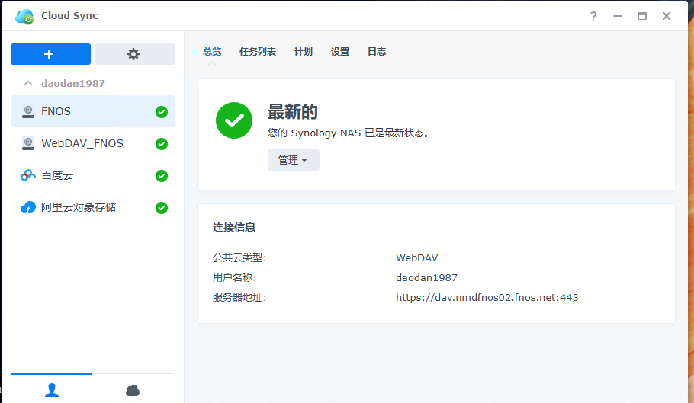This screenshot has width=694, height=403.
Task: Click FNOS connection green status check
Action: point(162,112)
